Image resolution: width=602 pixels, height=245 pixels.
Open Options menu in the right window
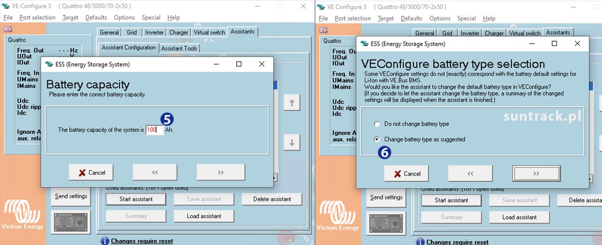tap(440, 18)
